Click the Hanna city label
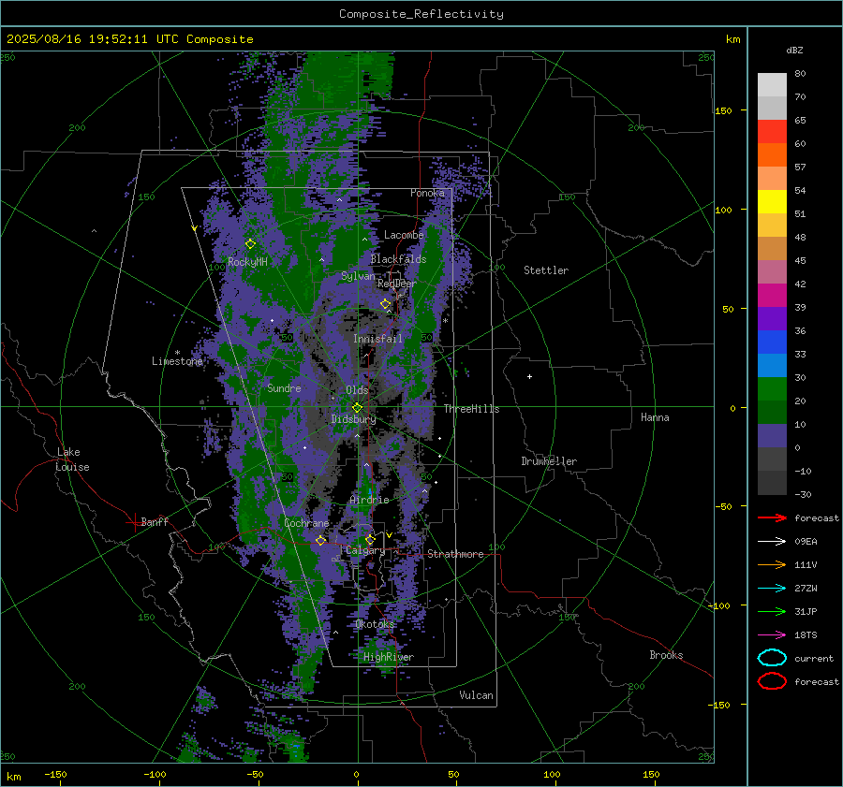 [x=655, y=417]
